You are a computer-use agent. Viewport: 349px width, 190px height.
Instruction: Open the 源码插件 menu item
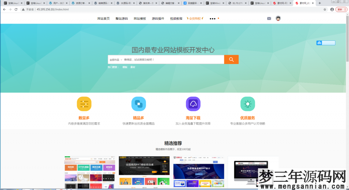pos(158,19)
